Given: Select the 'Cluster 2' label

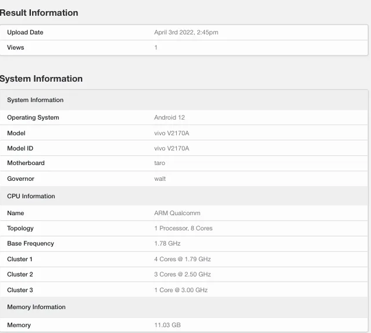Looking at the screenshot, I should [x=20, y=274].
